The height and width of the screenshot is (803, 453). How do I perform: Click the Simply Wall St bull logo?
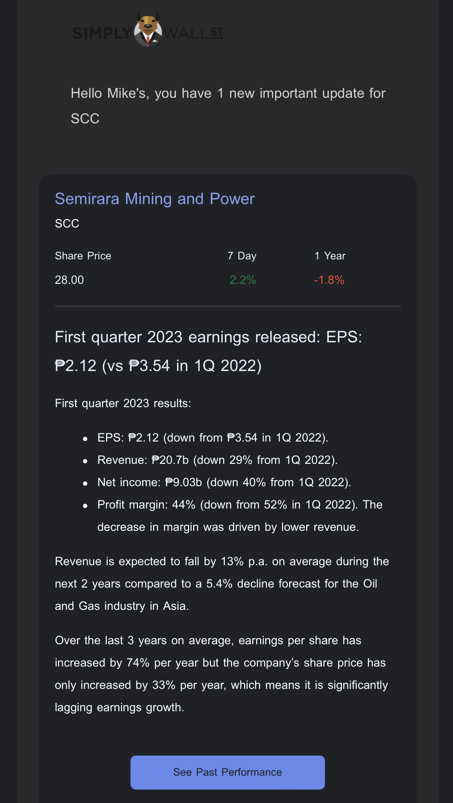148,30
